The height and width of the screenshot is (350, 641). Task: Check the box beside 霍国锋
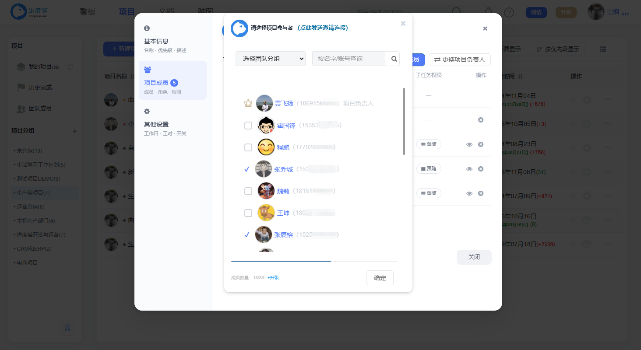pos(248,126)
